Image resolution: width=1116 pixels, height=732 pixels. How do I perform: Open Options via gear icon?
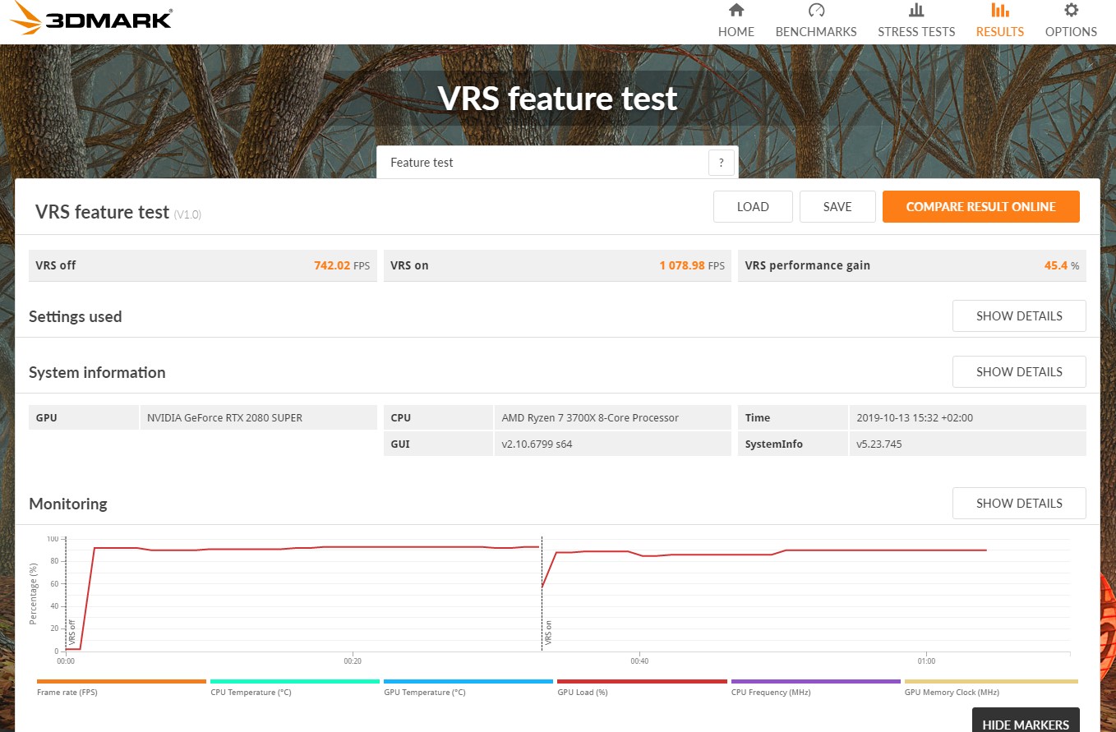tap(1071, 11)
